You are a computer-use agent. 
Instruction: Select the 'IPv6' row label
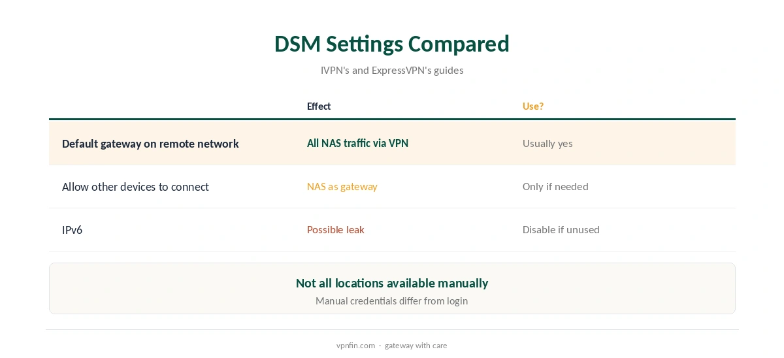[72, 230]
